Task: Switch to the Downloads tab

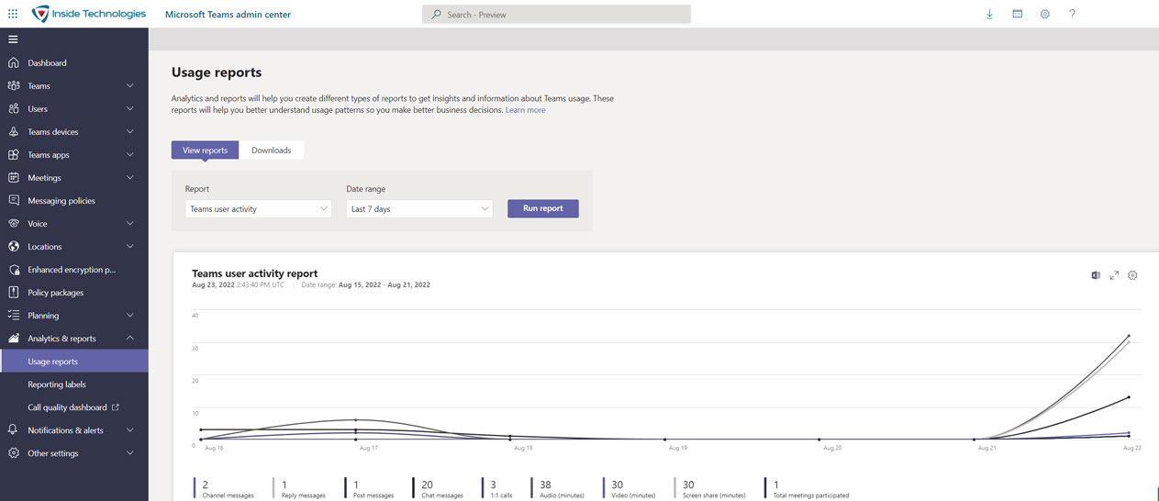Action: click(x=272, y=150)
